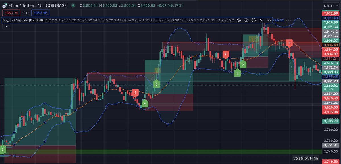
Task: Click the 3,849.40 red price label
Action: [330, 98]
